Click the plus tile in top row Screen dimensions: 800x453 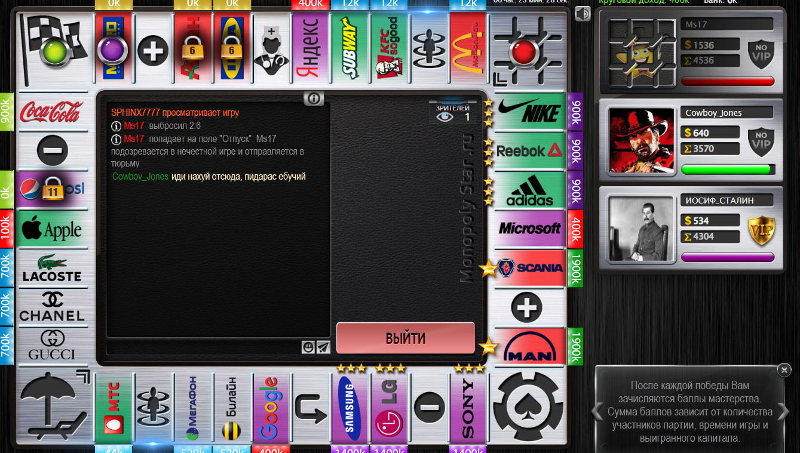coord(153,50)
